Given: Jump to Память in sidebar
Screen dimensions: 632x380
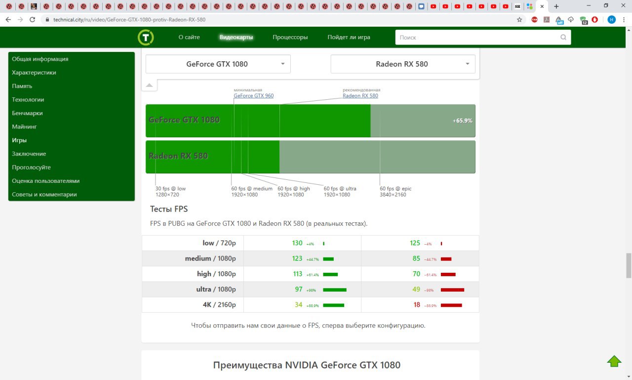Looking at the screenshot, I should coord(22,86).
